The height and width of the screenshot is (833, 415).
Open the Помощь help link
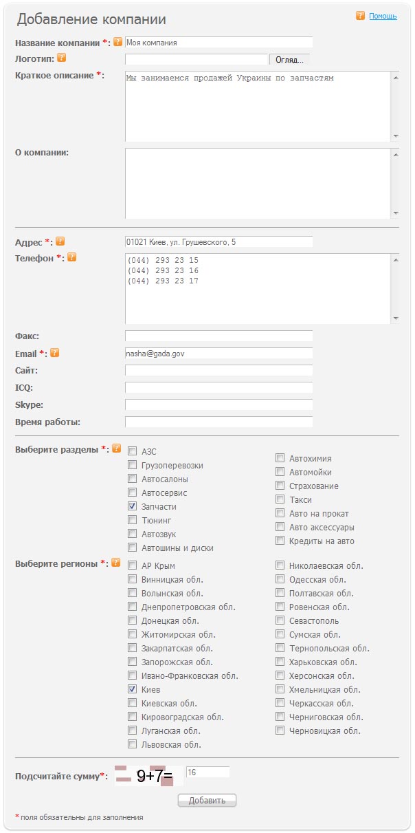point(383,16)
